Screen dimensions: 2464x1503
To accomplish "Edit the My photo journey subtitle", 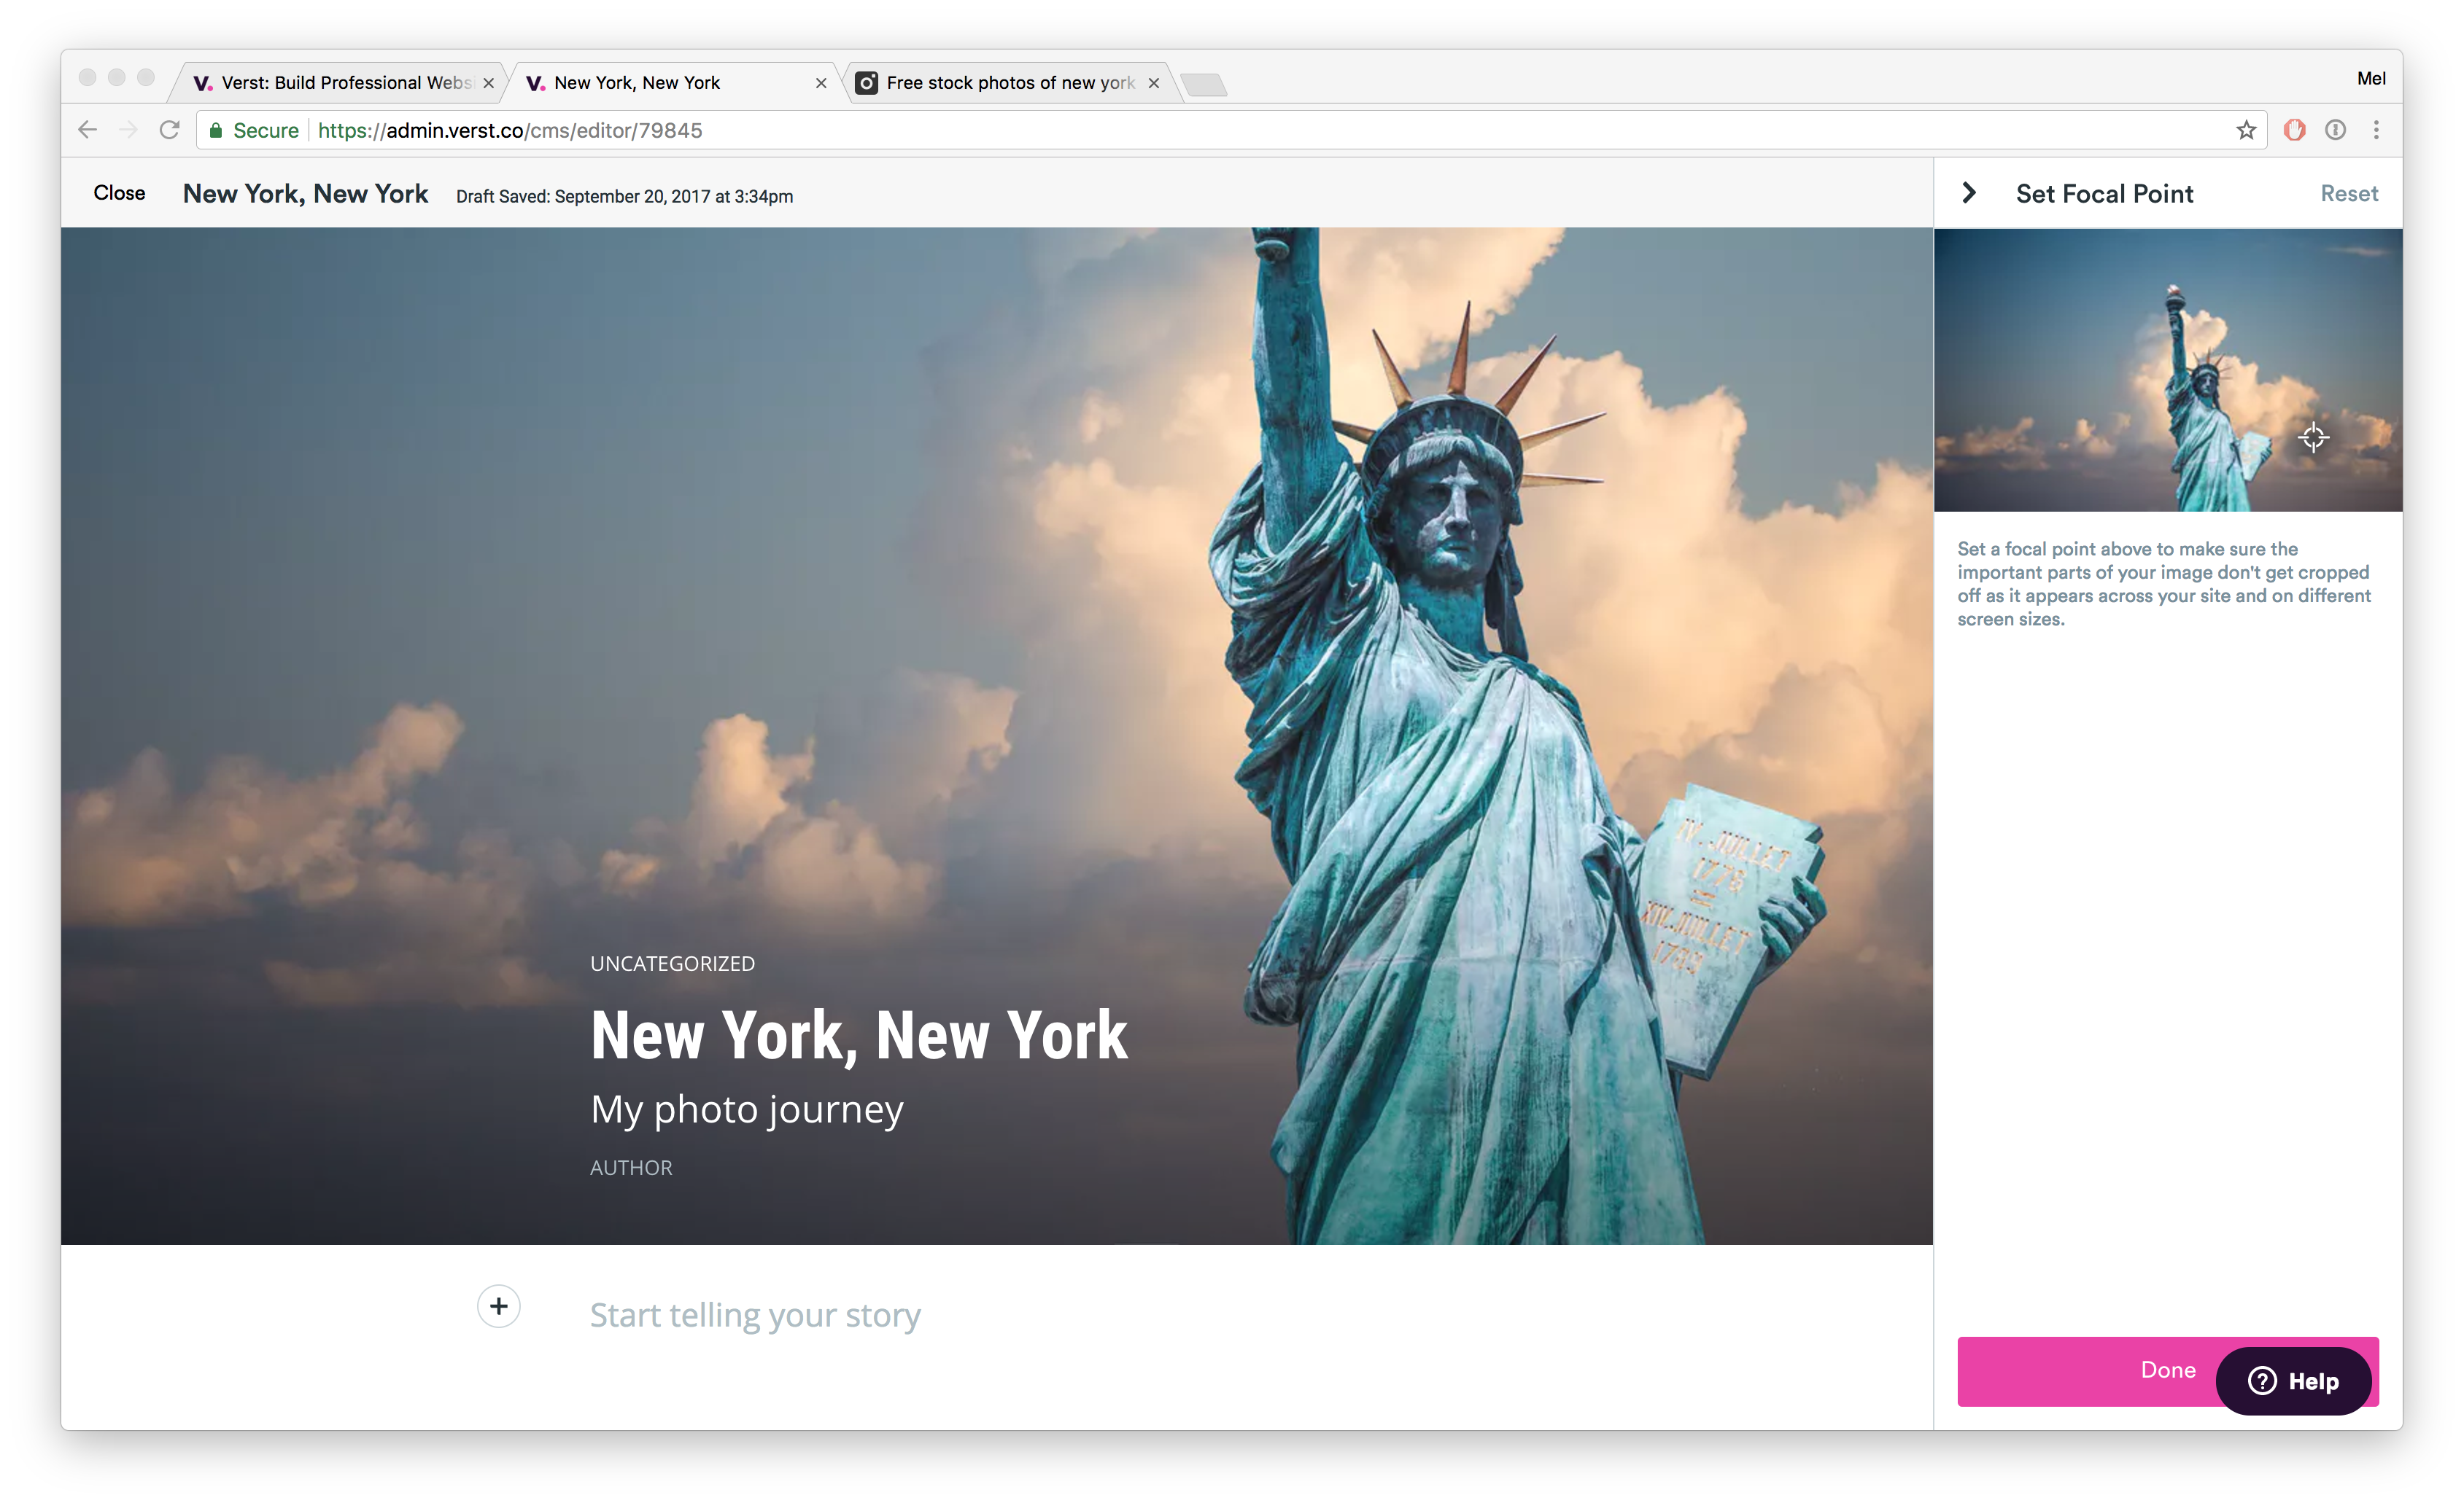I will pyautogui.click(x=746, y=1109).
